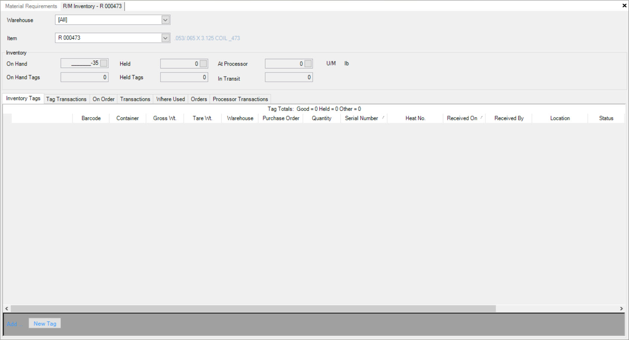Open the Tag Transactions tab
This screenshot has width=629, height=340.
[x=66, y=99]
